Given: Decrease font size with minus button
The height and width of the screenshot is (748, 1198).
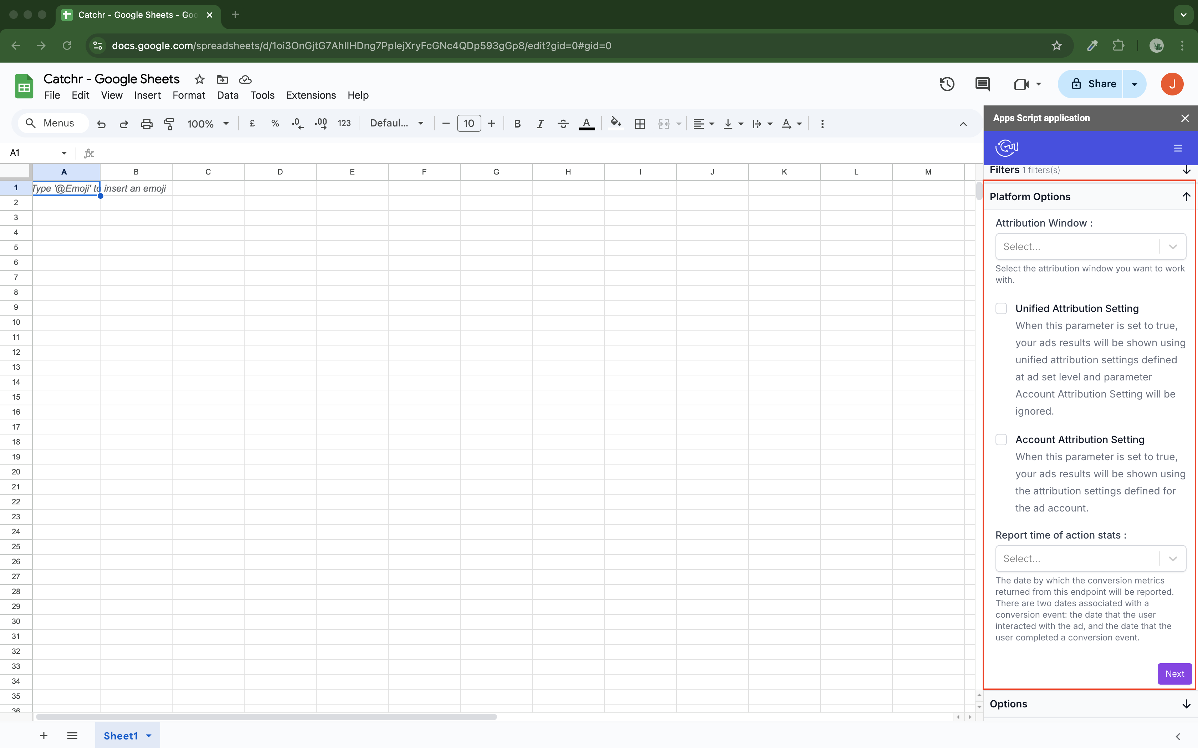Looking at the screenshot, I should point(446,124).
